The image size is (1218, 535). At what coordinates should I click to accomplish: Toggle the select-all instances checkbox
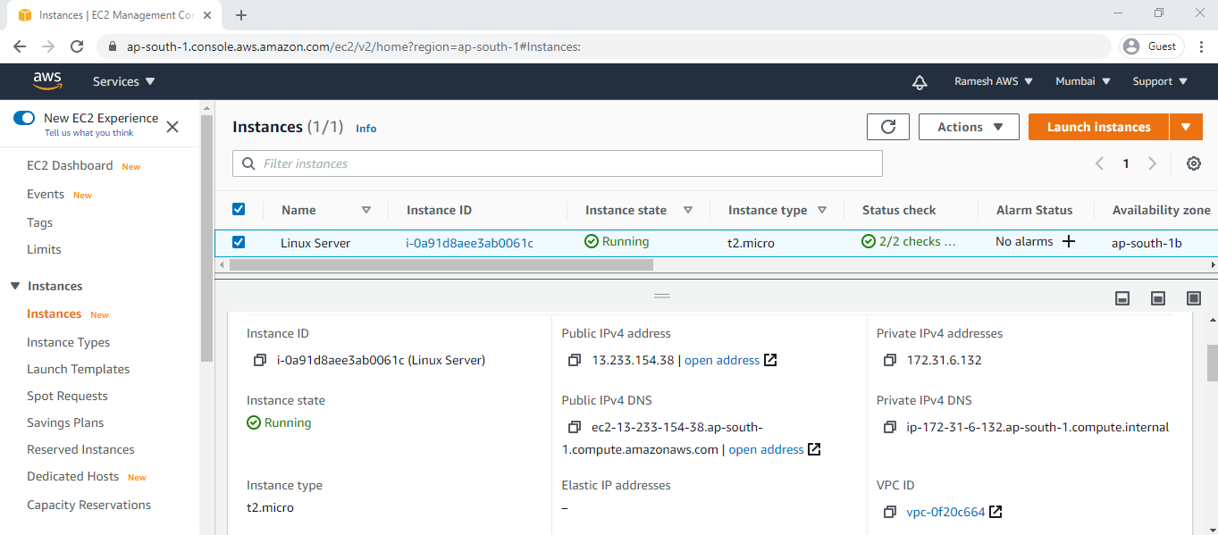point(239,209)
